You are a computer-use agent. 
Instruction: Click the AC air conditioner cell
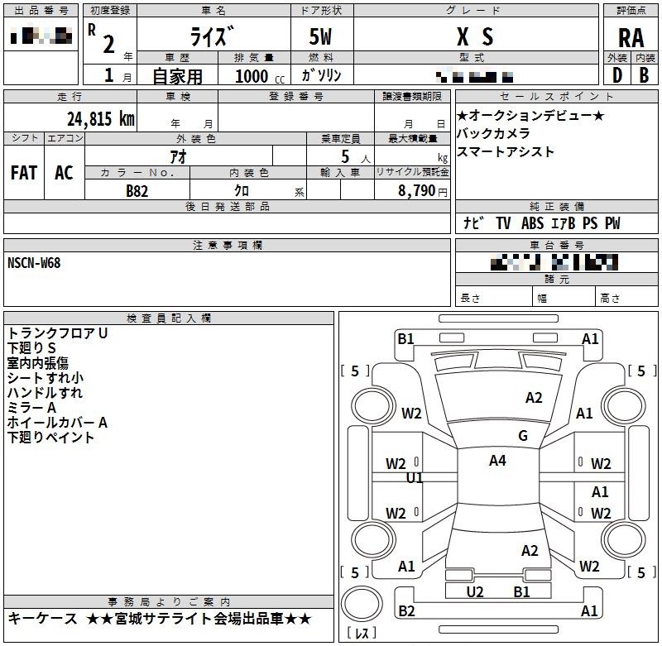tap(64, 173)
